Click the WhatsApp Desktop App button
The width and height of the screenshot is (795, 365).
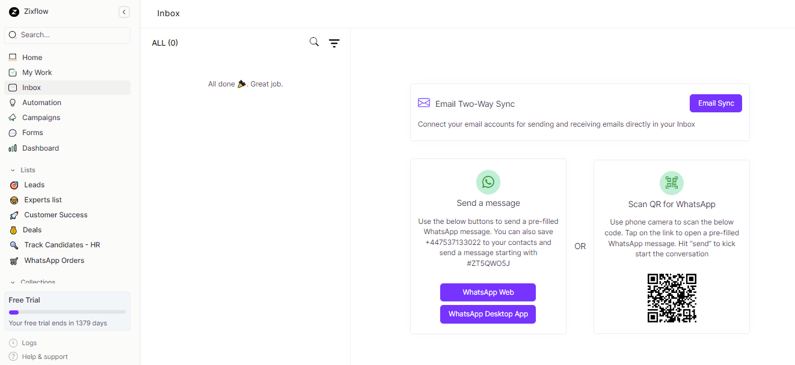click(x=488, y=314)
